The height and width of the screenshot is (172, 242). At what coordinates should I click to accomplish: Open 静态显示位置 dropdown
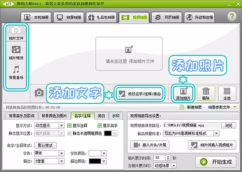tap(49, 133)
